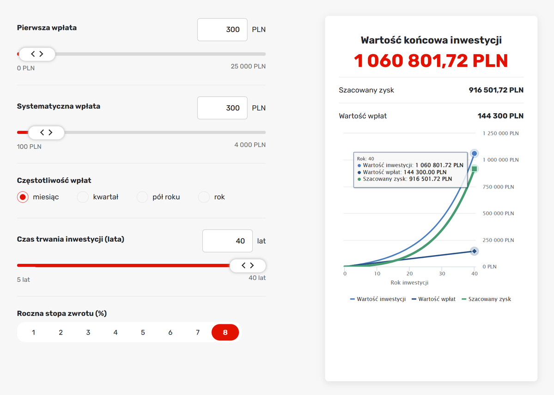Select the pół roku frequency option

(142, 197)
